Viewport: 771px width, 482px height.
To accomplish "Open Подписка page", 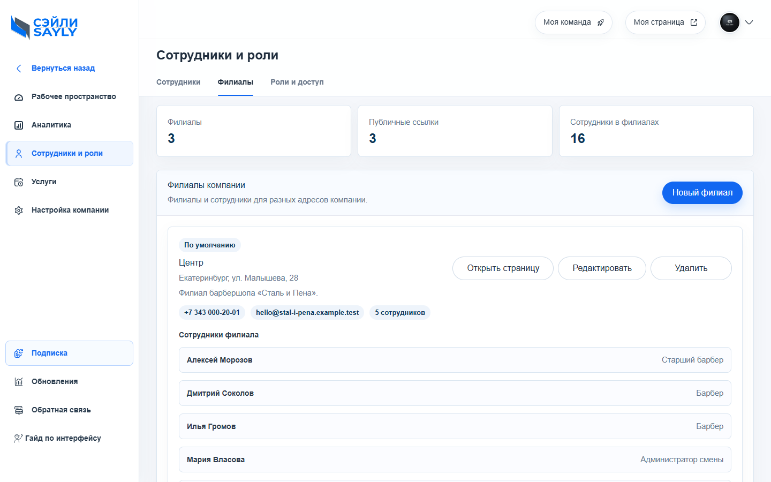I will (x=70, y=353).
